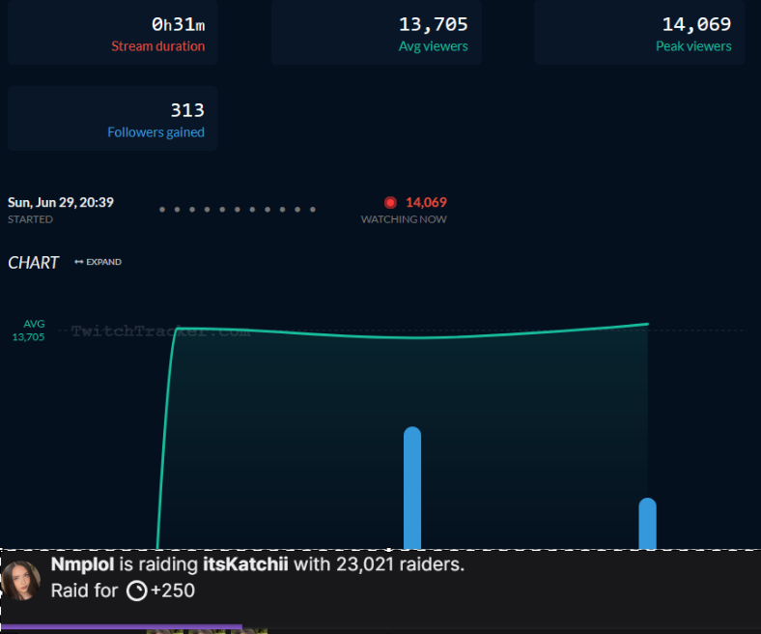Viewport: 761px width, 634px height.
Task: Click the Sun, Jun 29, 20:39 start time
Action: 61,202
